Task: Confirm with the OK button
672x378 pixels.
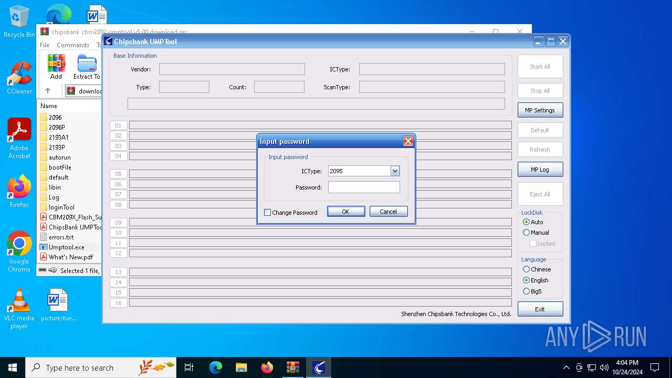Action: click(346, 212)
